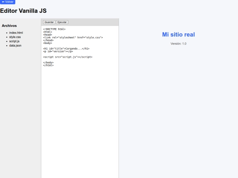238x178 pixels.
Task: Click the Mi sitio real preview heading
Action: 178,35
